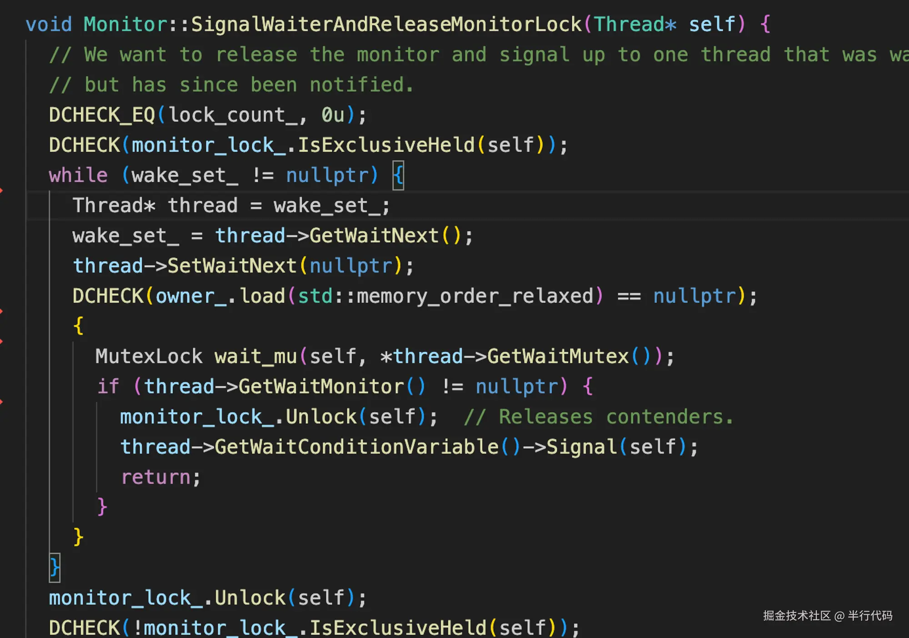Click the memory_order_relaxed identifier
This screenshot has height=638, width=909.
[x=475, y=296]
